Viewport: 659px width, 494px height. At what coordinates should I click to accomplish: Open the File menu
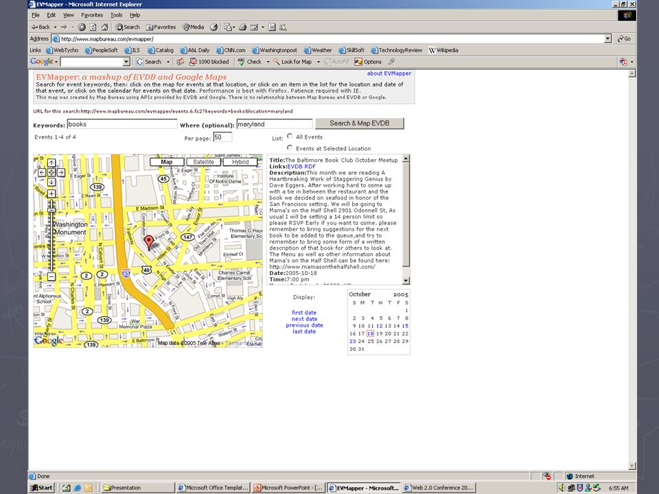coord(36,15)
